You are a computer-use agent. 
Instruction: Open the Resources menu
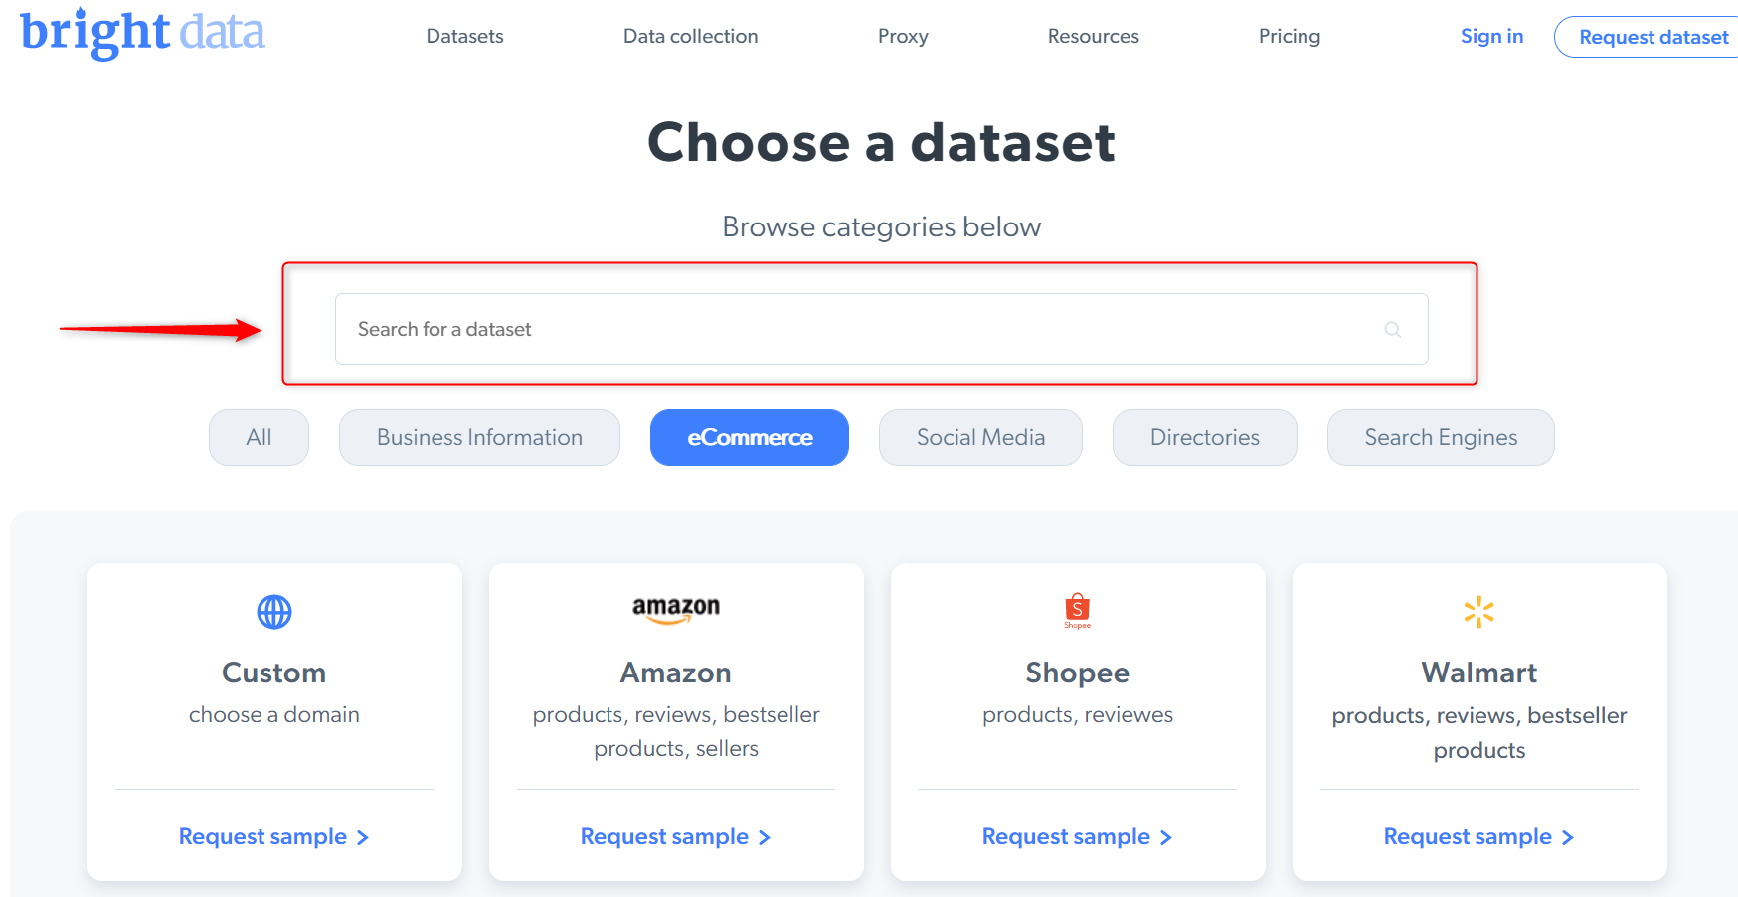1093,37
